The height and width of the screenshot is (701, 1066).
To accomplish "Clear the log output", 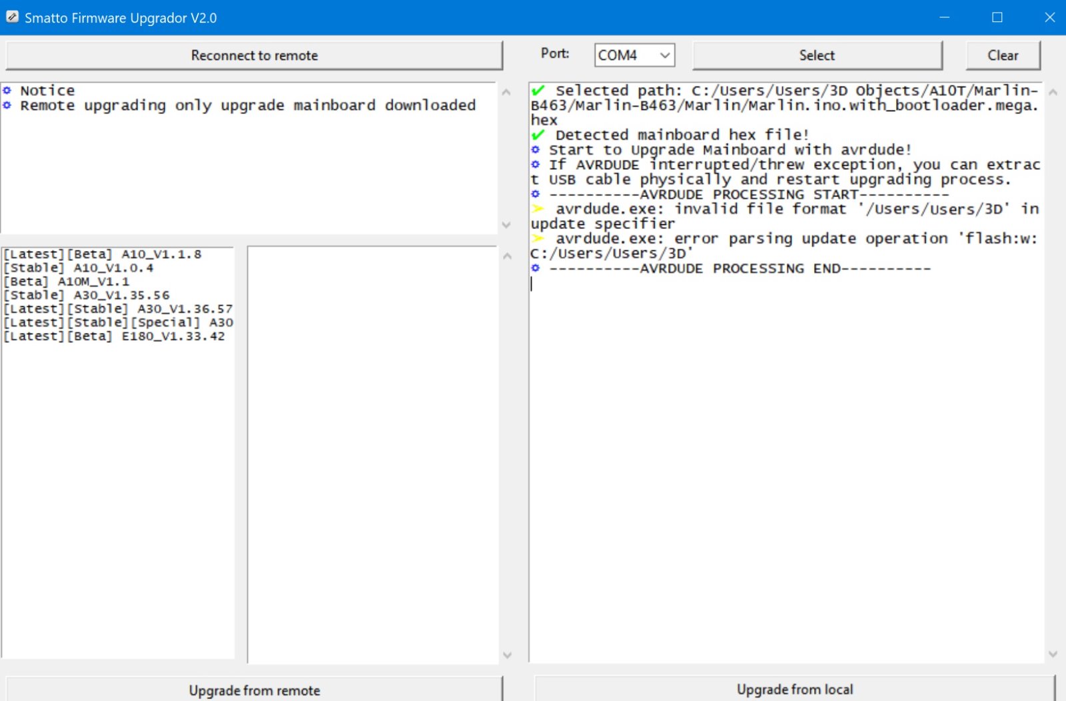I will [1002, 55].
